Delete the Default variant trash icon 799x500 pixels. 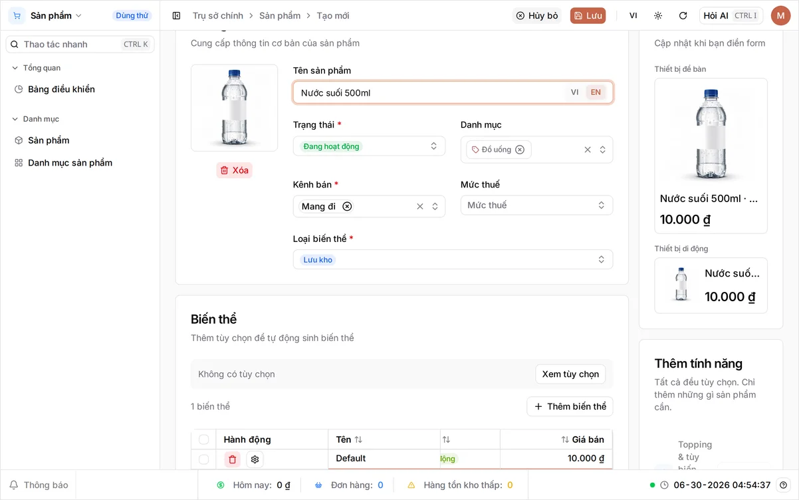(232, 459)
